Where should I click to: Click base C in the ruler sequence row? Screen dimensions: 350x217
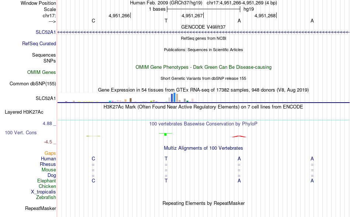93,21
